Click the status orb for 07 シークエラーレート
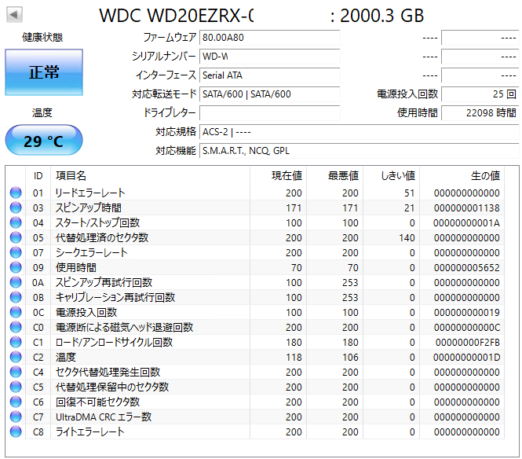 [x=16, y=252]
